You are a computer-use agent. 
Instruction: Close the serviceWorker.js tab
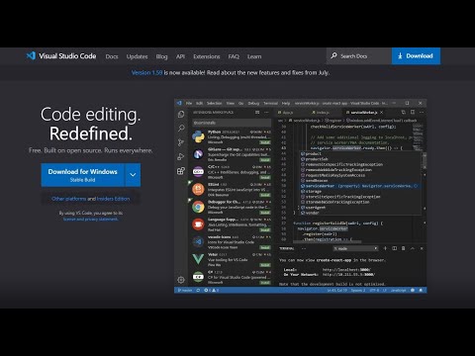[x=382, y=113]
